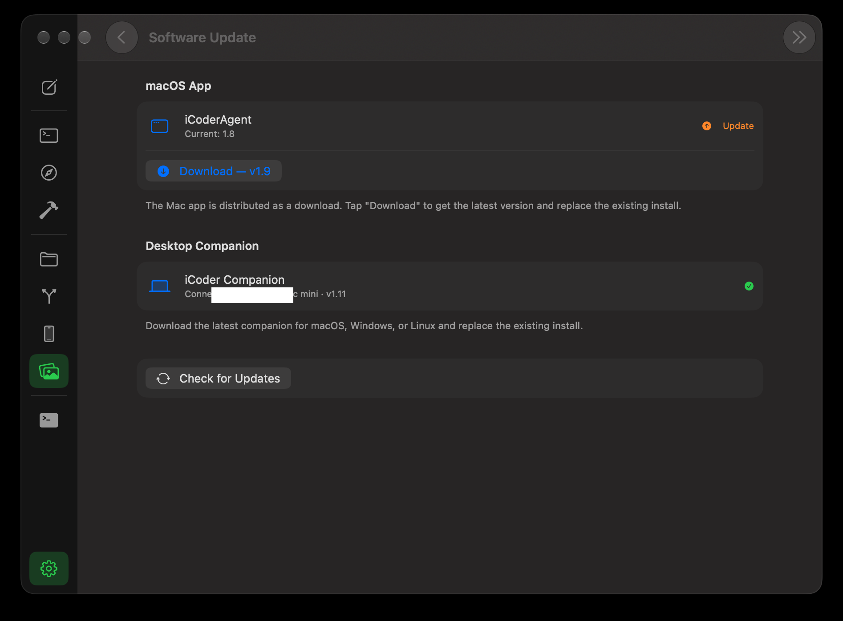Screen dimensions: 843x621
Task: Click the 'macOS App' section heading
Action: pyautogui.click(x=178, y=86)
